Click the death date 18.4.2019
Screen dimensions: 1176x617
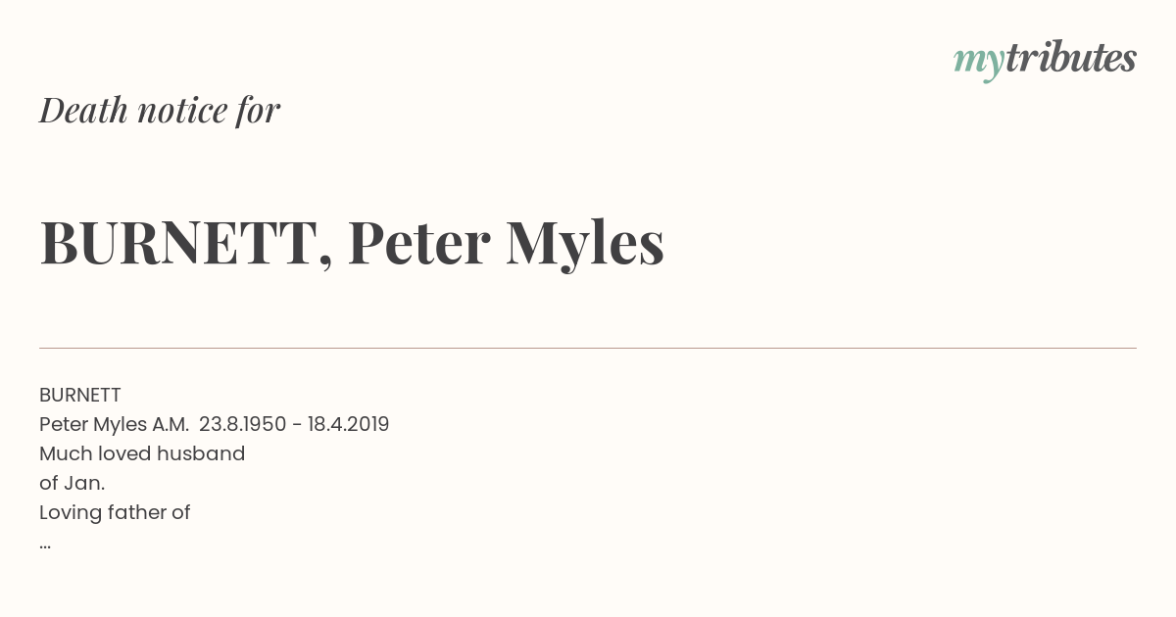coord(348,424)
